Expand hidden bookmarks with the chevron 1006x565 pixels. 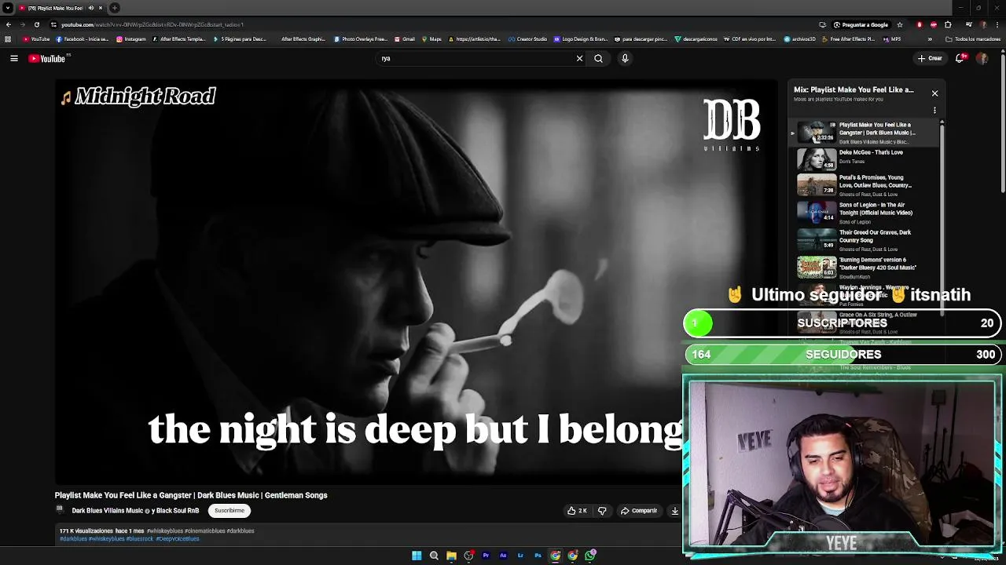930,39
